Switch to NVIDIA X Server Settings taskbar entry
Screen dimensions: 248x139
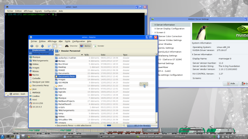click(x=150, y=137)
